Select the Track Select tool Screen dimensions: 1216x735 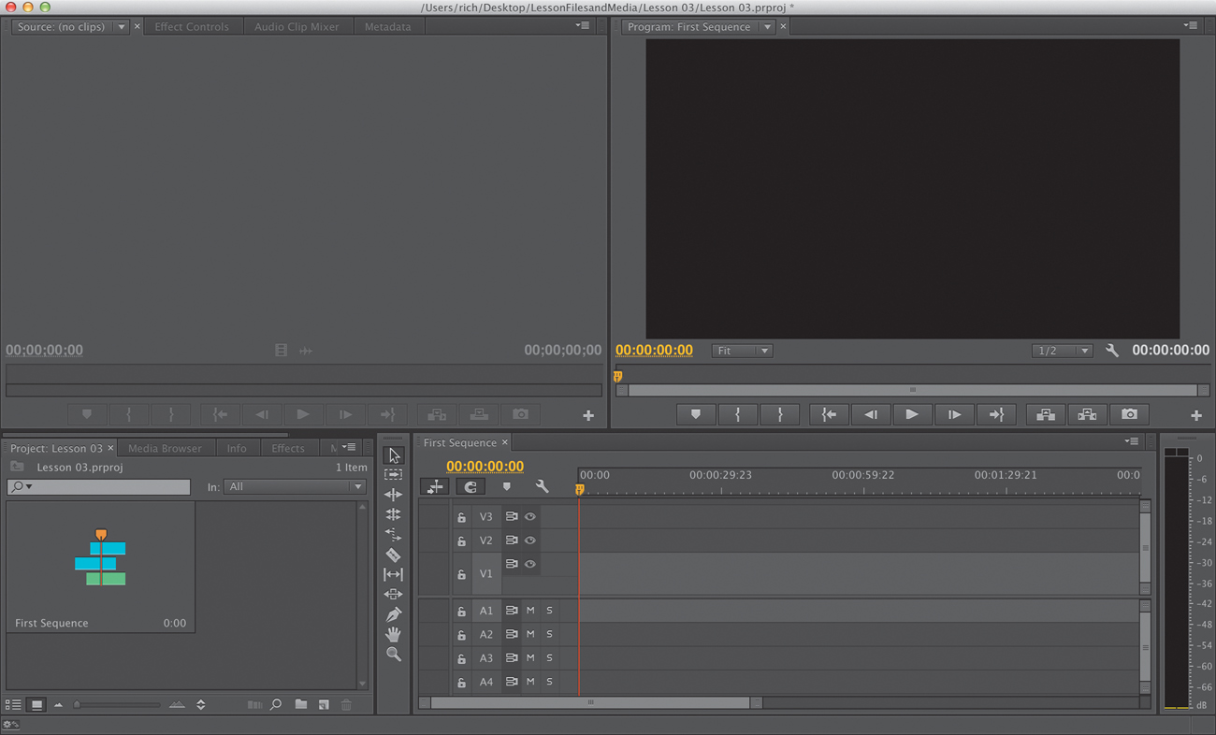[394, 475]
